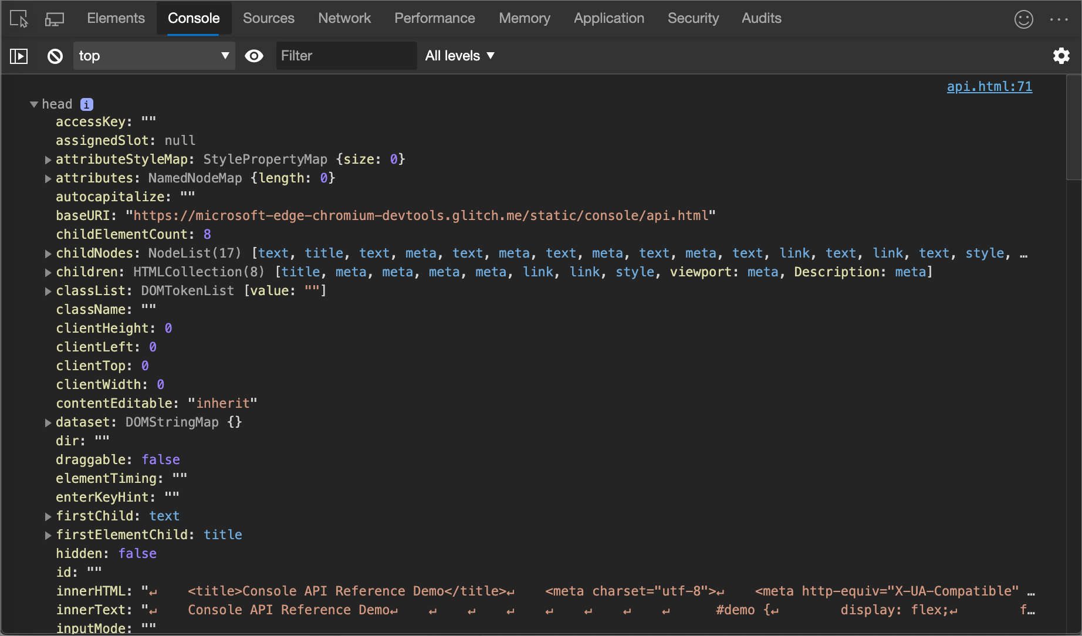Viewport: 1082px width, 636px height.
Task: Expand the attributes NamedNodeMap
Action: click(48, 179)
